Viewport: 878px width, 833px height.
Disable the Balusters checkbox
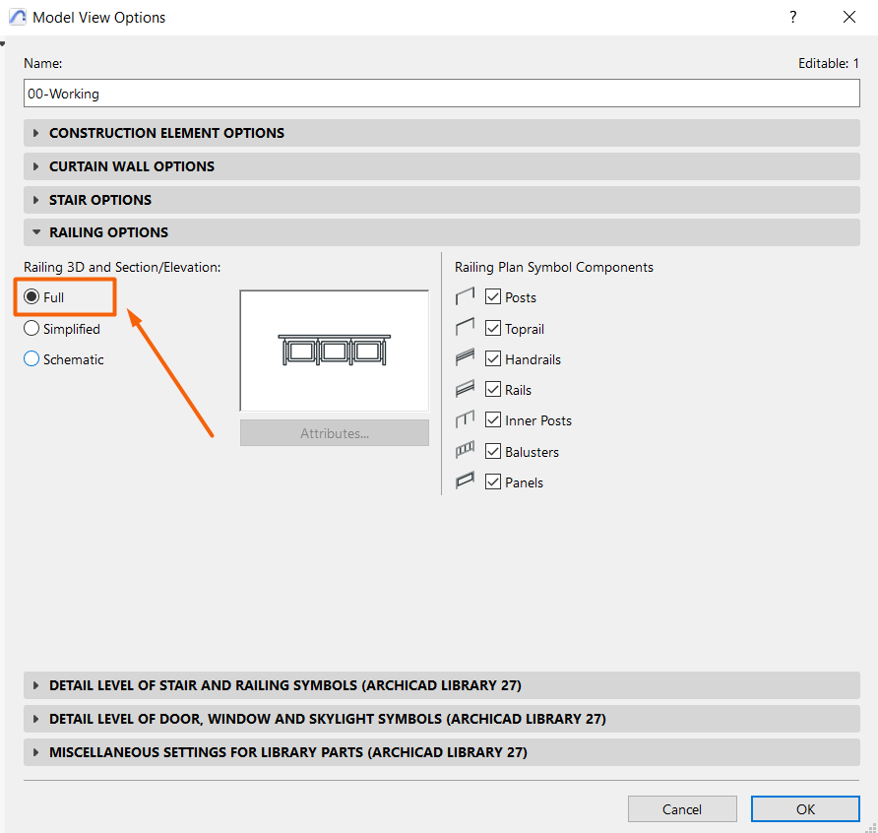click(494, 452)
